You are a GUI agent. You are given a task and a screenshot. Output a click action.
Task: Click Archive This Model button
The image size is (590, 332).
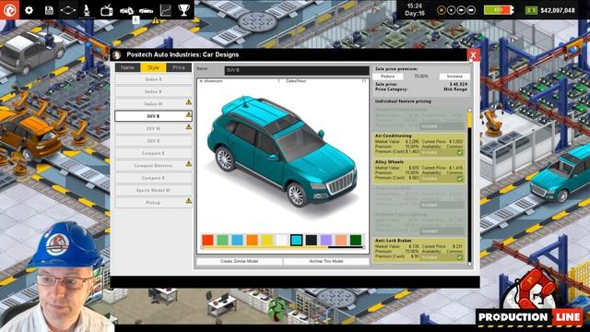[x=326, y=261]
